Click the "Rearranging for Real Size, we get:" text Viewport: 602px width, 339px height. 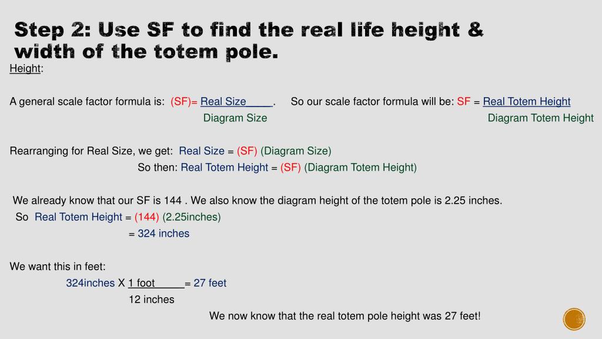tap(91, 151)
